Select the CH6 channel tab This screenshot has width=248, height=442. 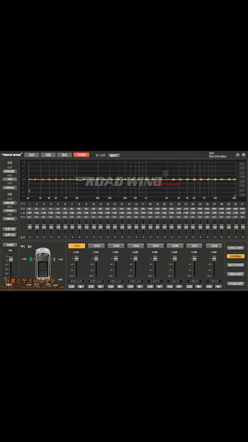coord(175,246)
